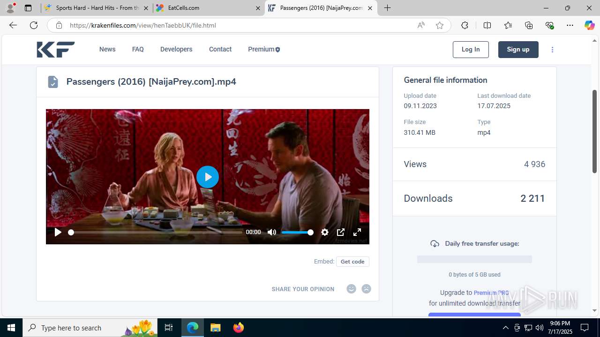This screenshot has height=337, width=600.
Task: Mute the video with the speaker icon
Action: click(x=272, y=232)
